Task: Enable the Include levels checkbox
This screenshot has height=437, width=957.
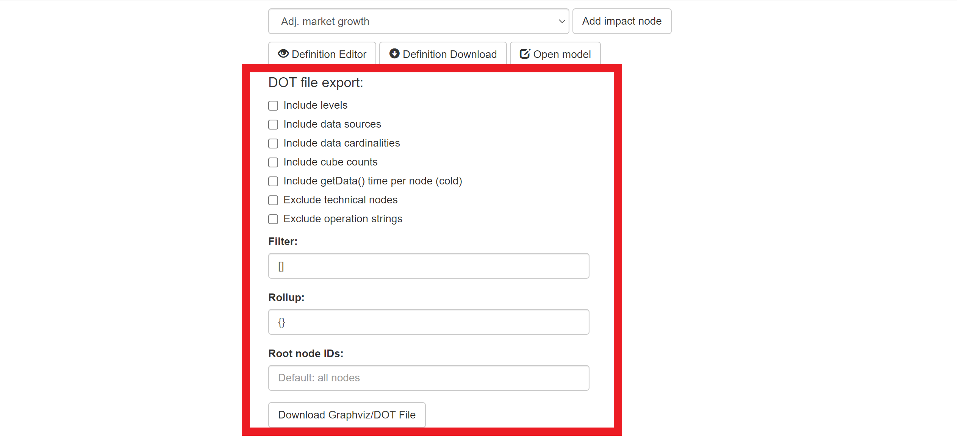Action: (273, 106)
